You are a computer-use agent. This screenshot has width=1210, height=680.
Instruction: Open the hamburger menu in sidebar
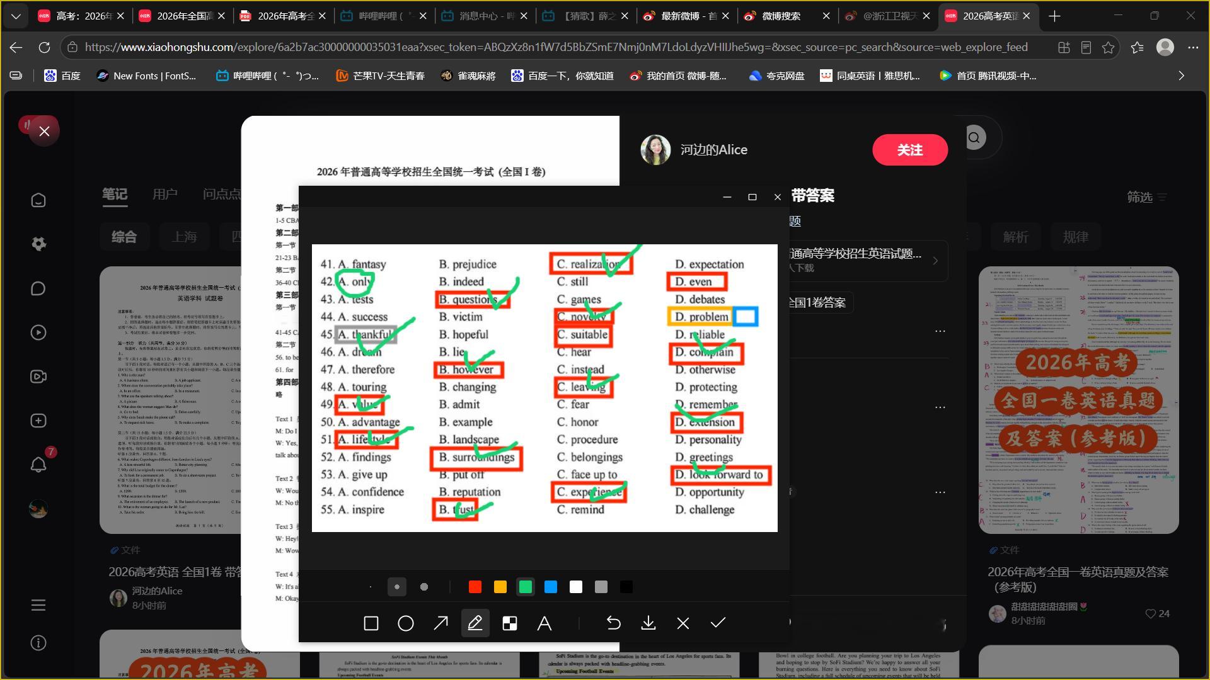[x=38, y=605]
